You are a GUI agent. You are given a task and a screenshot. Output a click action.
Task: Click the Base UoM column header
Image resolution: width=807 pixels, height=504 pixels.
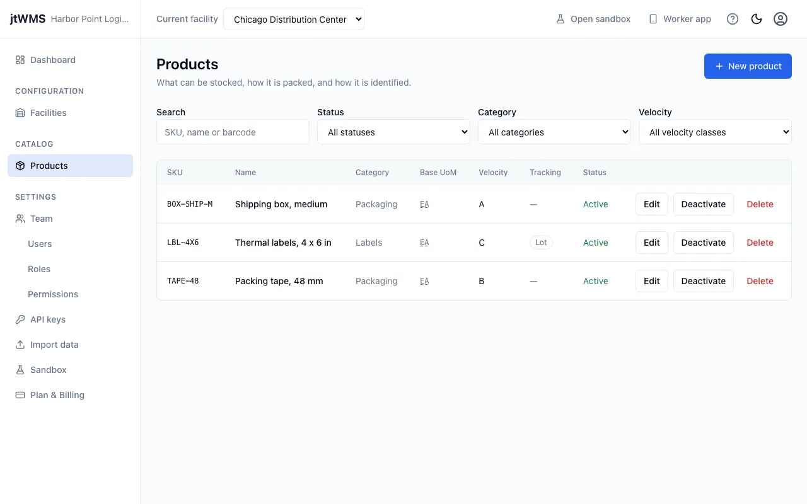(438, 172)
